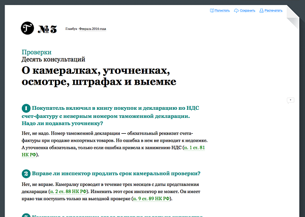Screen dimensions: 305x217
Task: Click the Главбух journal name text
Action: click(71, 29)
